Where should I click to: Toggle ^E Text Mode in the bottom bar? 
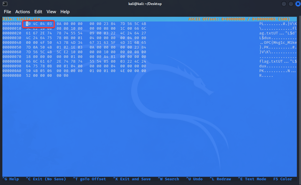tap(252, 179)
